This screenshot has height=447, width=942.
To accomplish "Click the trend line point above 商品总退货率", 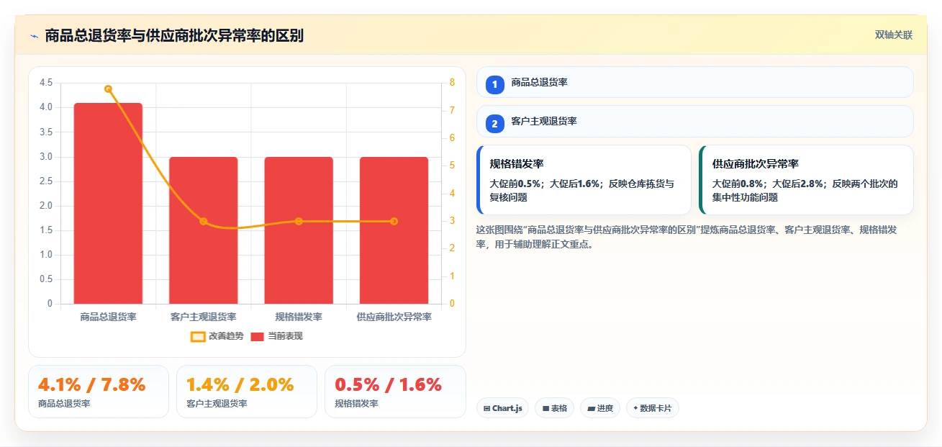I will [108, 89].
